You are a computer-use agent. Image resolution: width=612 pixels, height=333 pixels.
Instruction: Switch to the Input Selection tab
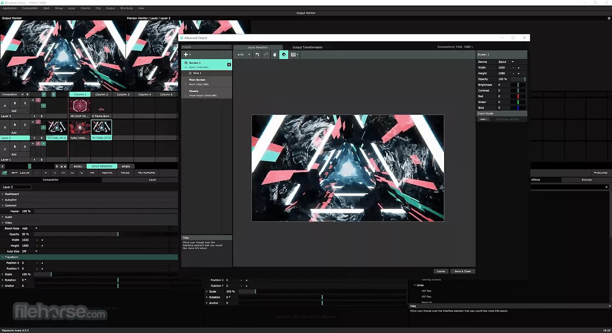pyautogui.click(x=258, y=47)
